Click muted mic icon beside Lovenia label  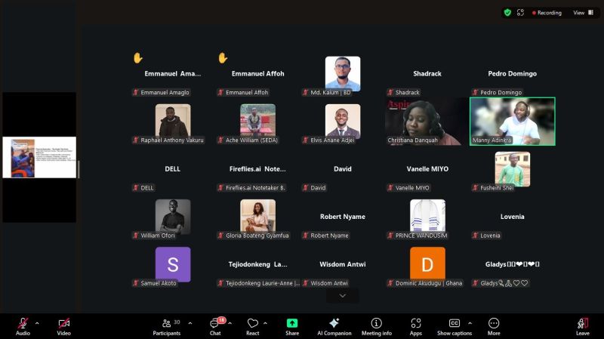tap(476, 236)
